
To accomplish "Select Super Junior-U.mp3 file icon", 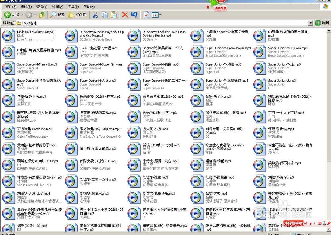I will (x=260, y=84).
